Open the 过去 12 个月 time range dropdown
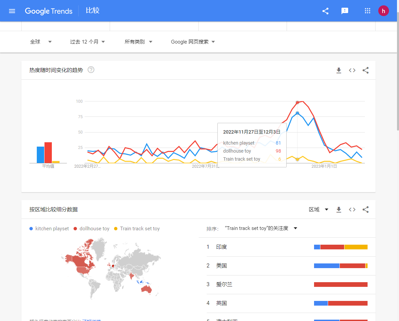399x321 pixels. click(88, 42)
